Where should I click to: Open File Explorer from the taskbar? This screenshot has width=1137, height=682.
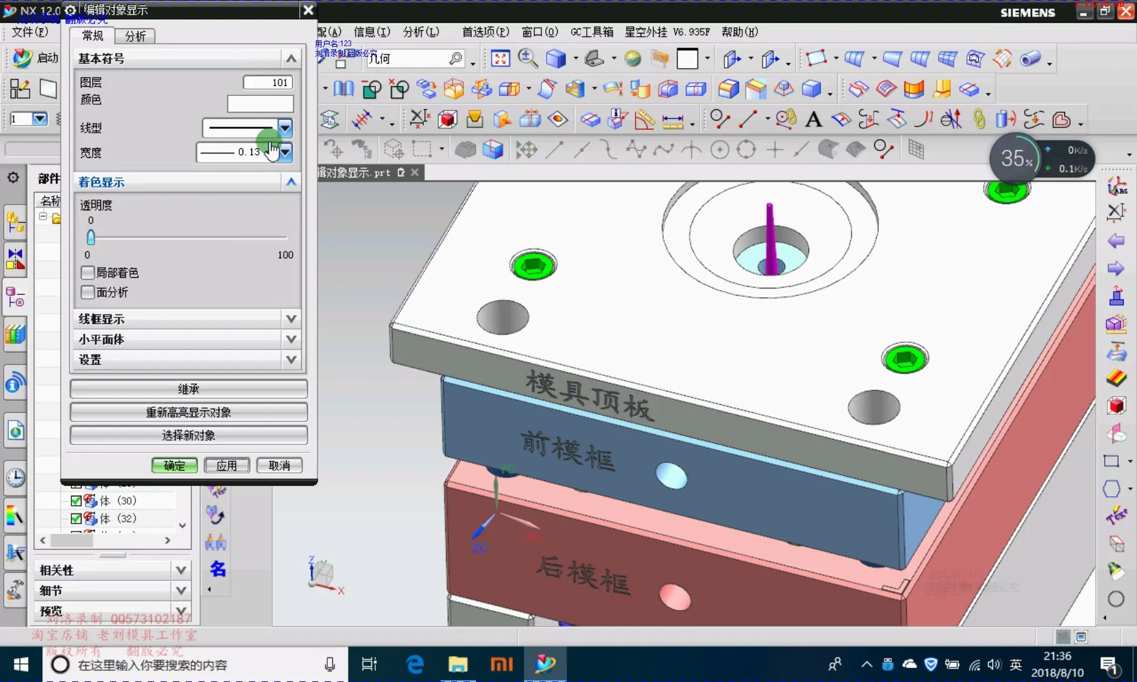pos(458,664)
